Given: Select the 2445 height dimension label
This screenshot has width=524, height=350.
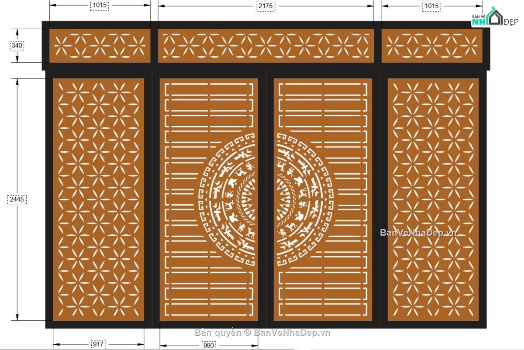Looking at the screenshot, I should coord(17,199).
